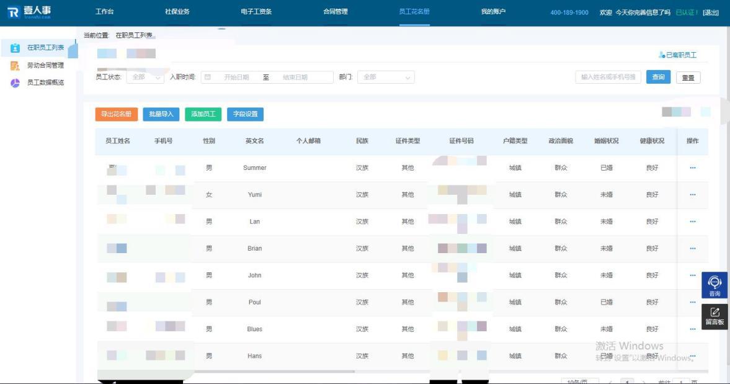Go to the 合同管理 menu

click(x=336, y=12)
